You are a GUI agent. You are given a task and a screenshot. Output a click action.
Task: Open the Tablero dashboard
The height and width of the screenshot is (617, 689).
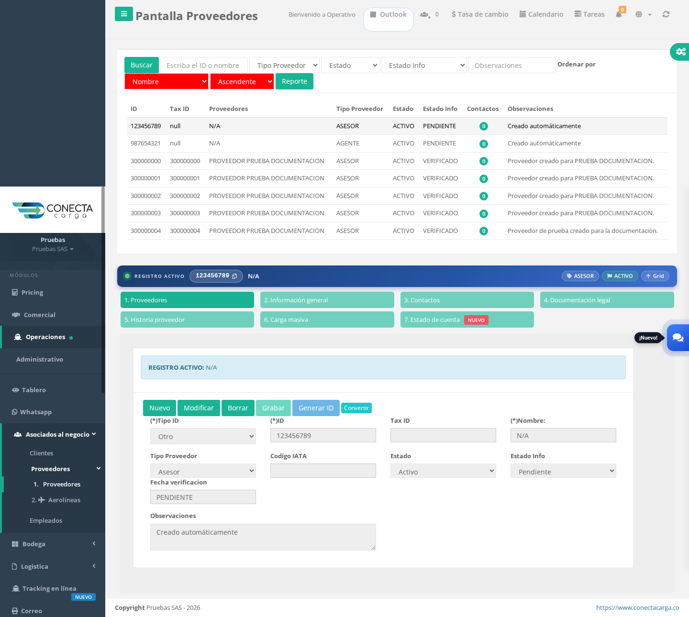coord(34,390)
